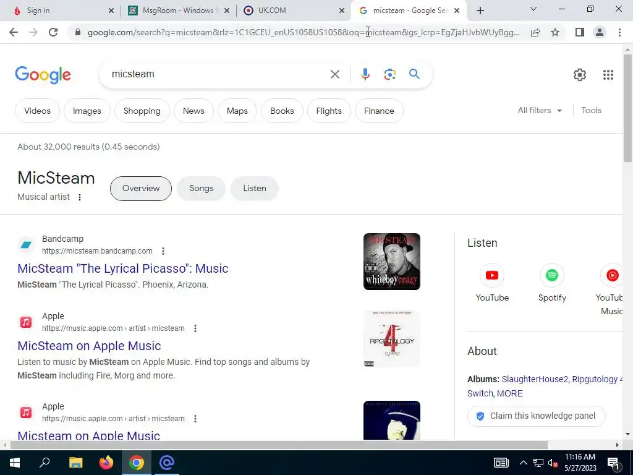Switch to the MsgRoom tab
This screenshot has width=633, height=475.
click(x=177, y=11)
